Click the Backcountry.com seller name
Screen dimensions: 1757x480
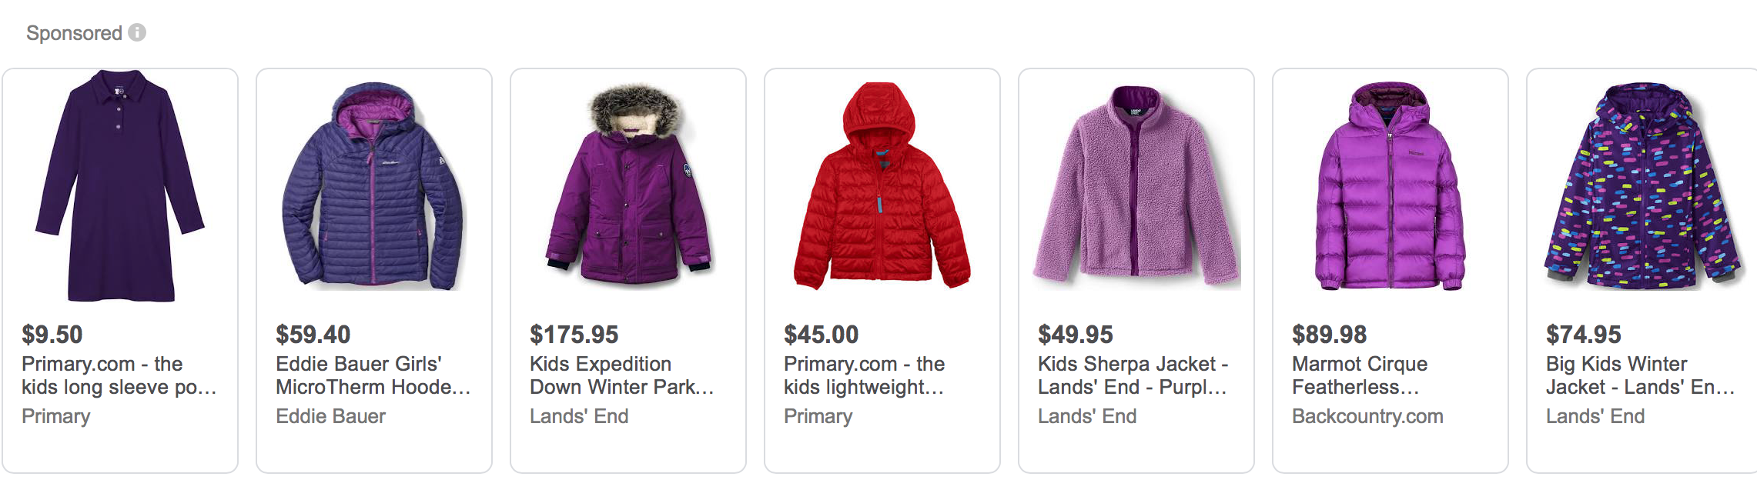point(1367,416)
